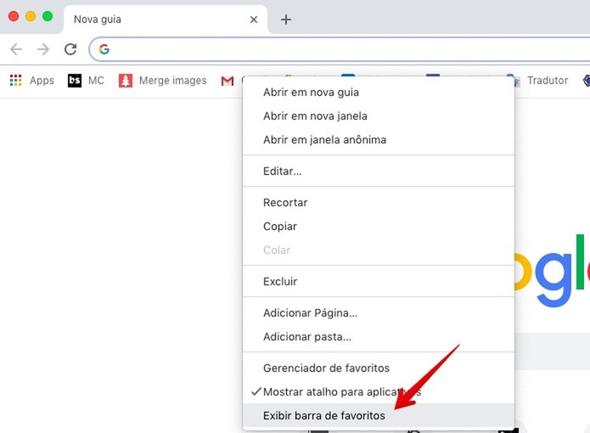Click the yellow minimize window button
This screenshot has height=433, width=590.
click(31, 16)
